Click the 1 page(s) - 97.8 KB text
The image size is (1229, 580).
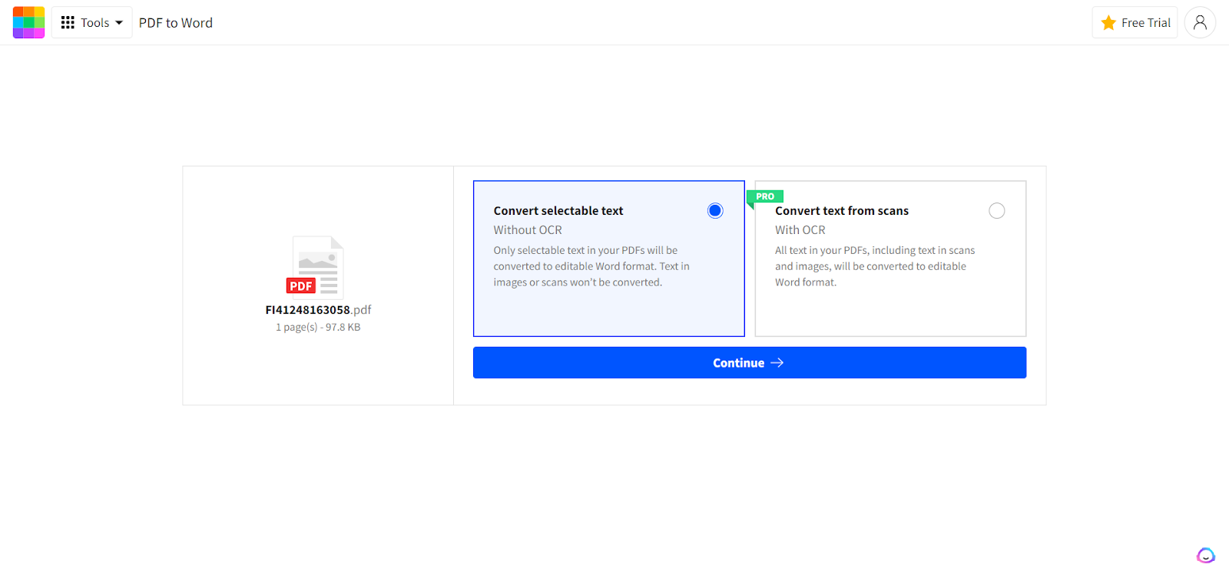[x=318, y=328]
